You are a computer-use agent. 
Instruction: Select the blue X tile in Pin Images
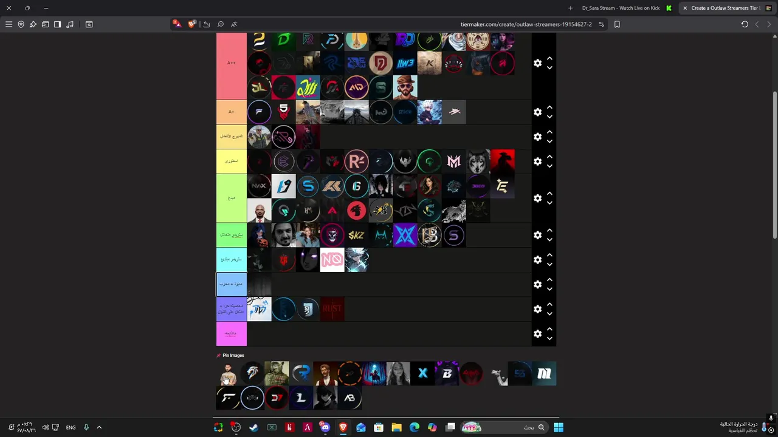(x=422, y=374)
